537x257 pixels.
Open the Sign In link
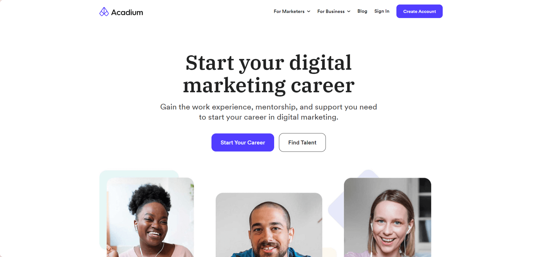(x=382, y=11)
